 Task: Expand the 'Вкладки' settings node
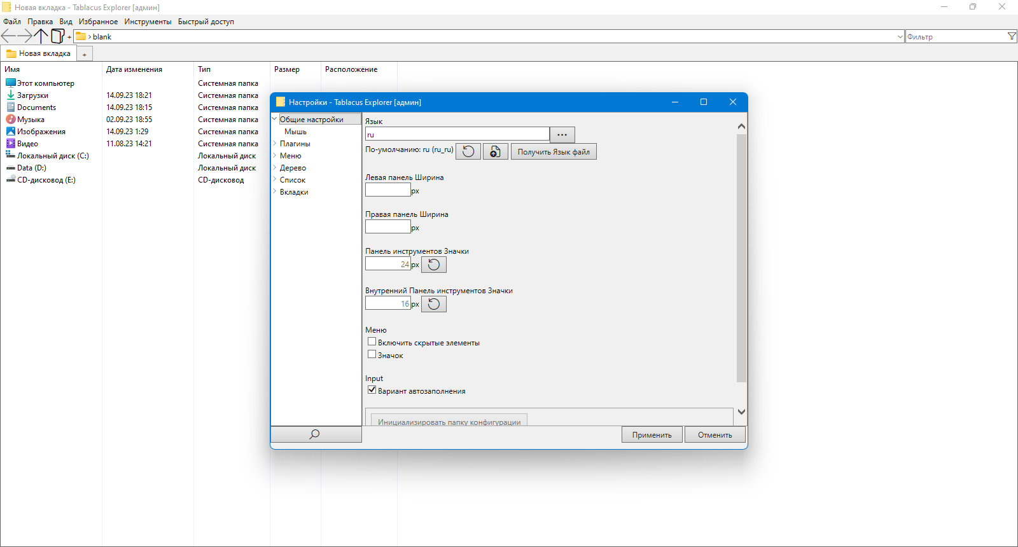point(275,192)
